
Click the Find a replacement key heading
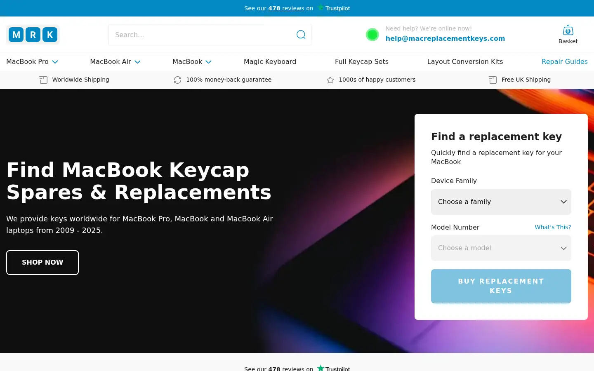coord(496,136)
